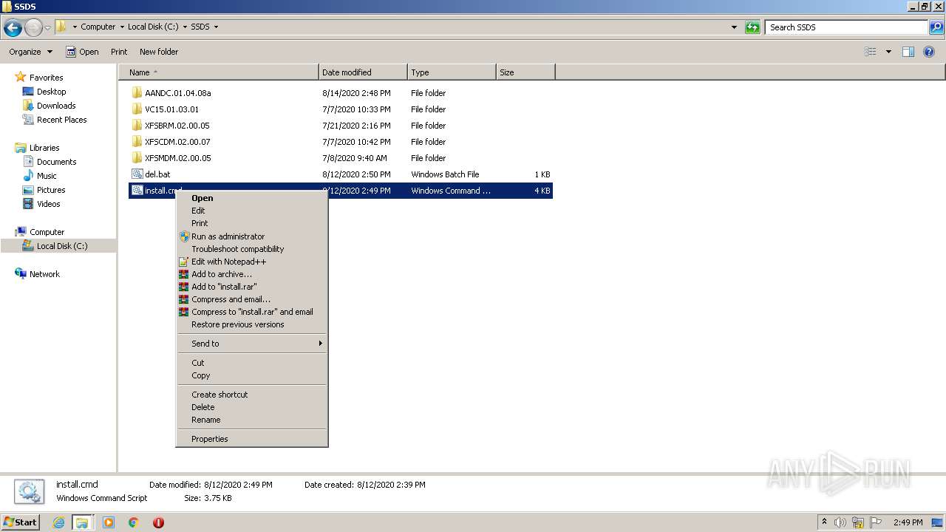Select the VC15.01.03.01 folder icon

(x=137, y=109)
